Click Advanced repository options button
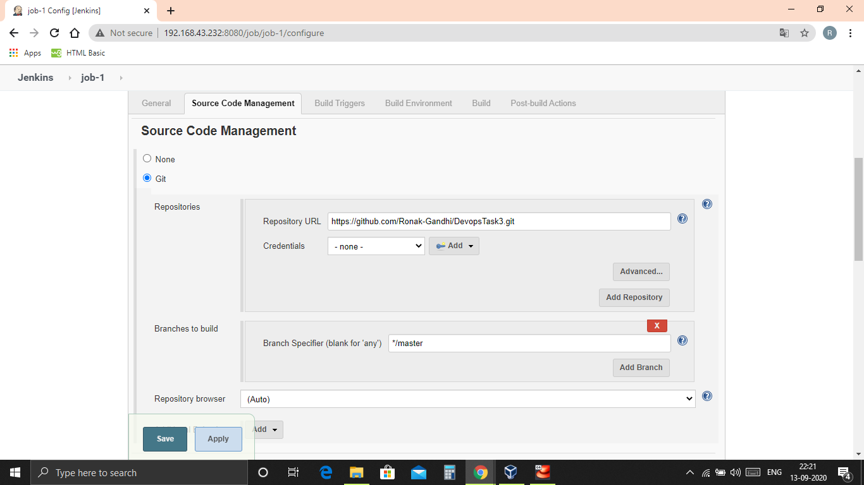This screenshot has width=864, height=485. tap(641, 272)
